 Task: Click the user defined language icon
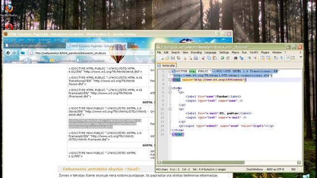pyautogui.click(x=293, y=58)
